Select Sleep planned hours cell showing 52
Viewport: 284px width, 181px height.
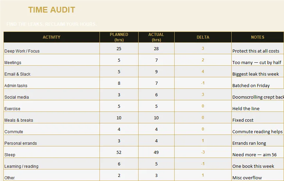click(119, 152)
